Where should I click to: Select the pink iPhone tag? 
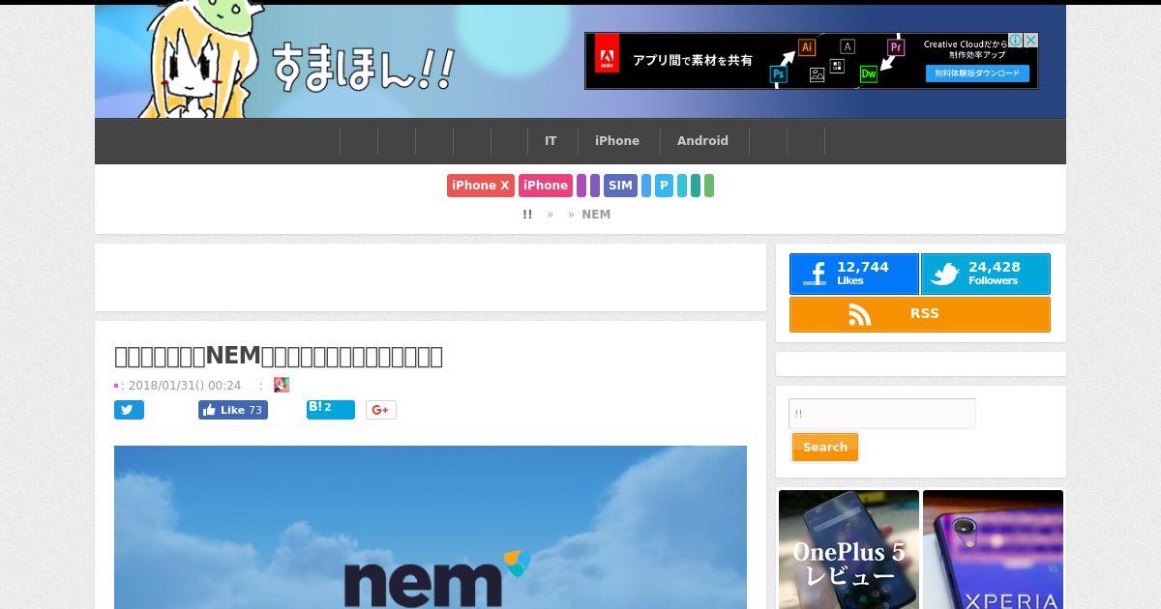[546, 186]
